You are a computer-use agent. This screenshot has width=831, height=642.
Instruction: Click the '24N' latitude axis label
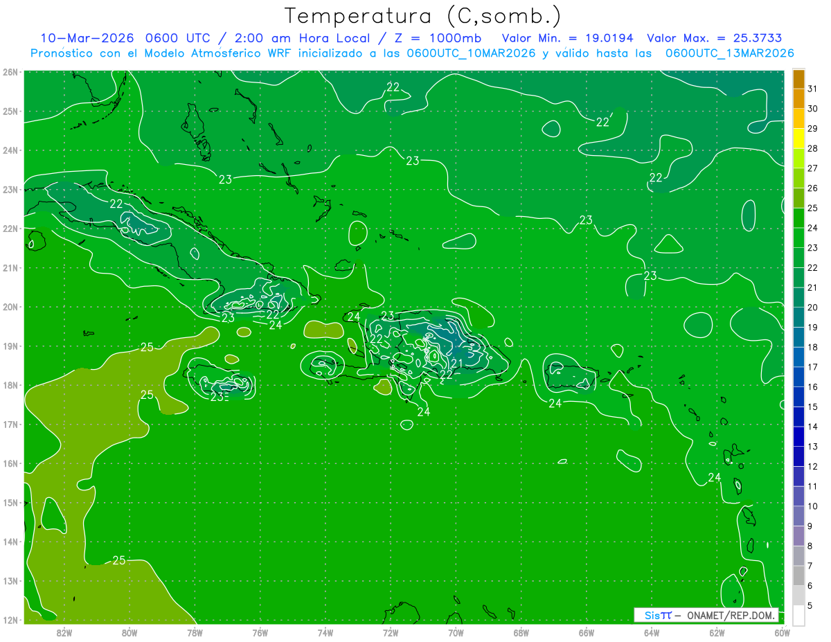point(10,150)
